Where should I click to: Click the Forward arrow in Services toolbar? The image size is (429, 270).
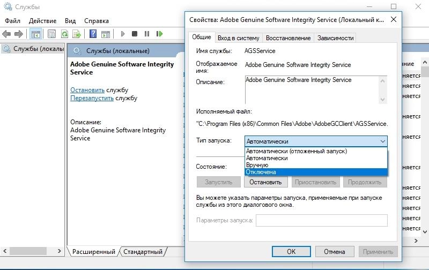pyautogui.click(x=19, y=34)
